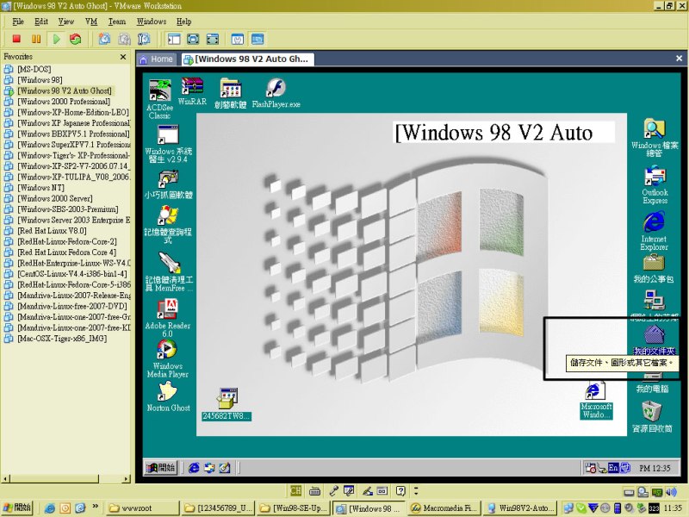Click the guest 開始 Start button
This screenshot has width=689, height=517.
click(160, 468)
